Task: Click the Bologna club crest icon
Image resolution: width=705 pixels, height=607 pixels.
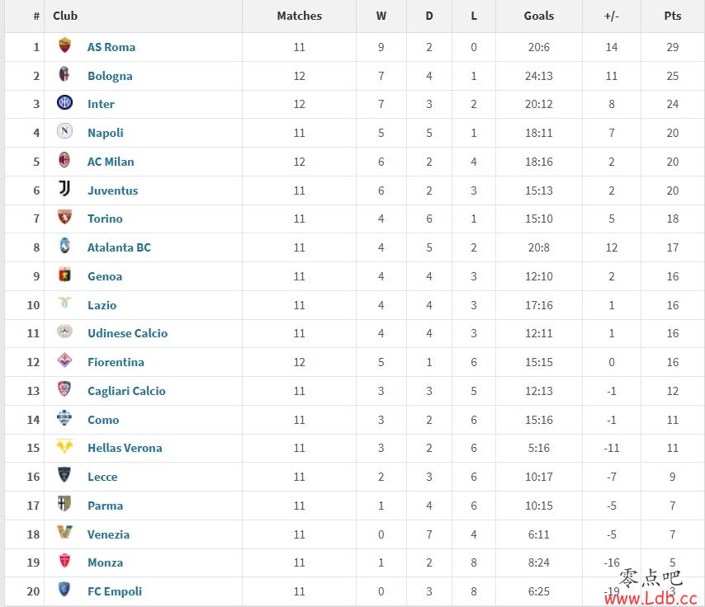Action: 64,74
